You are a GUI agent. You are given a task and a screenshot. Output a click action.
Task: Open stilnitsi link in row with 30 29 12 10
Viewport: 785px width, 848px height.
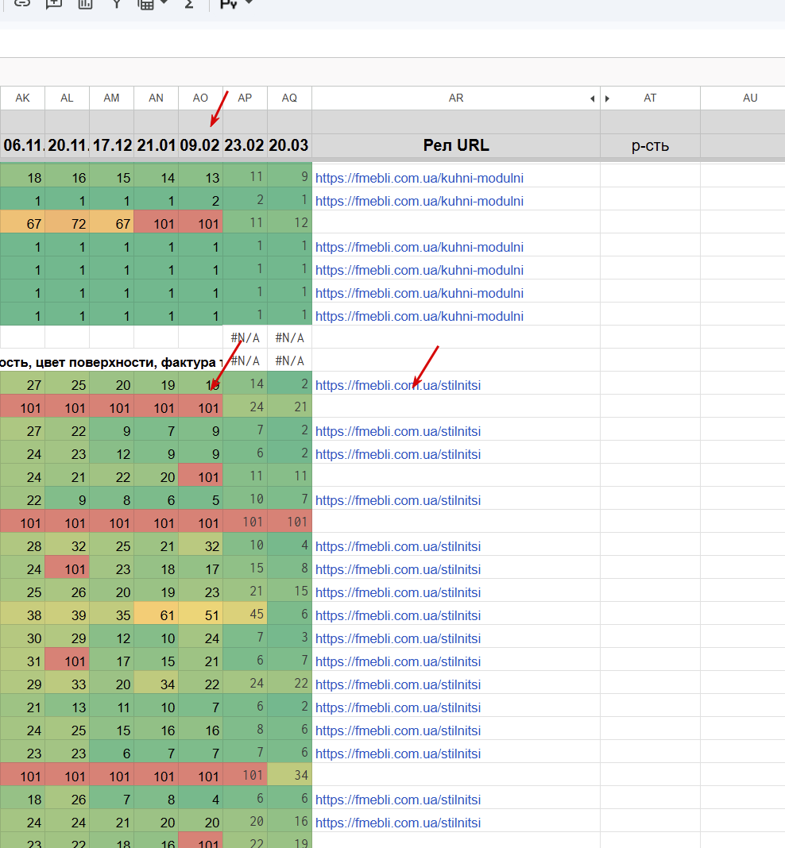pyautogui.click(x=397, y=638)
